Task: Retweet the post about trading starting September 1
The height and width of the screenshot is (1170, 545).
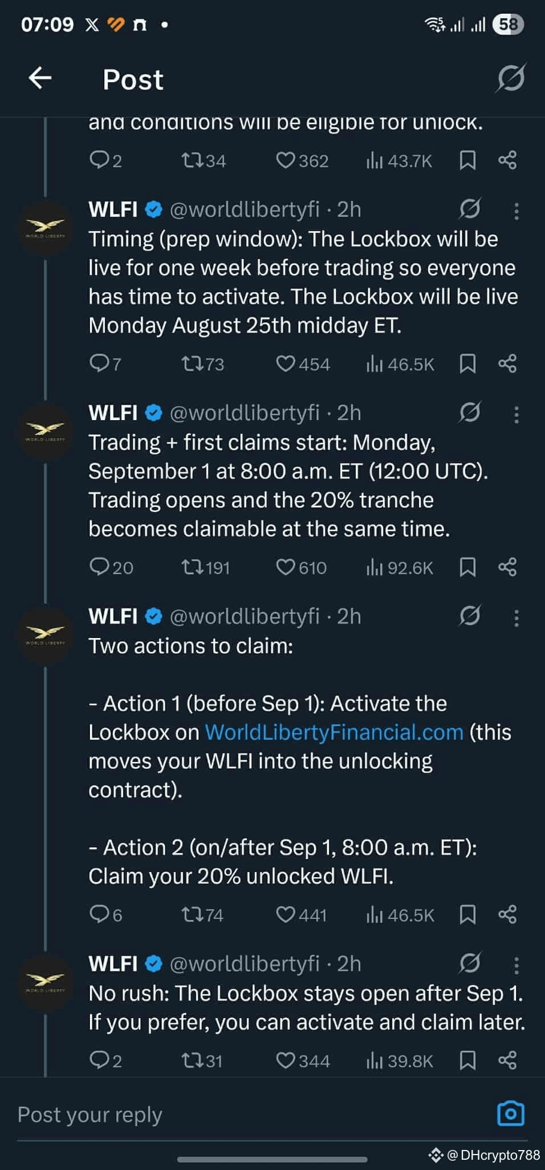Action: tap(194, 567)
